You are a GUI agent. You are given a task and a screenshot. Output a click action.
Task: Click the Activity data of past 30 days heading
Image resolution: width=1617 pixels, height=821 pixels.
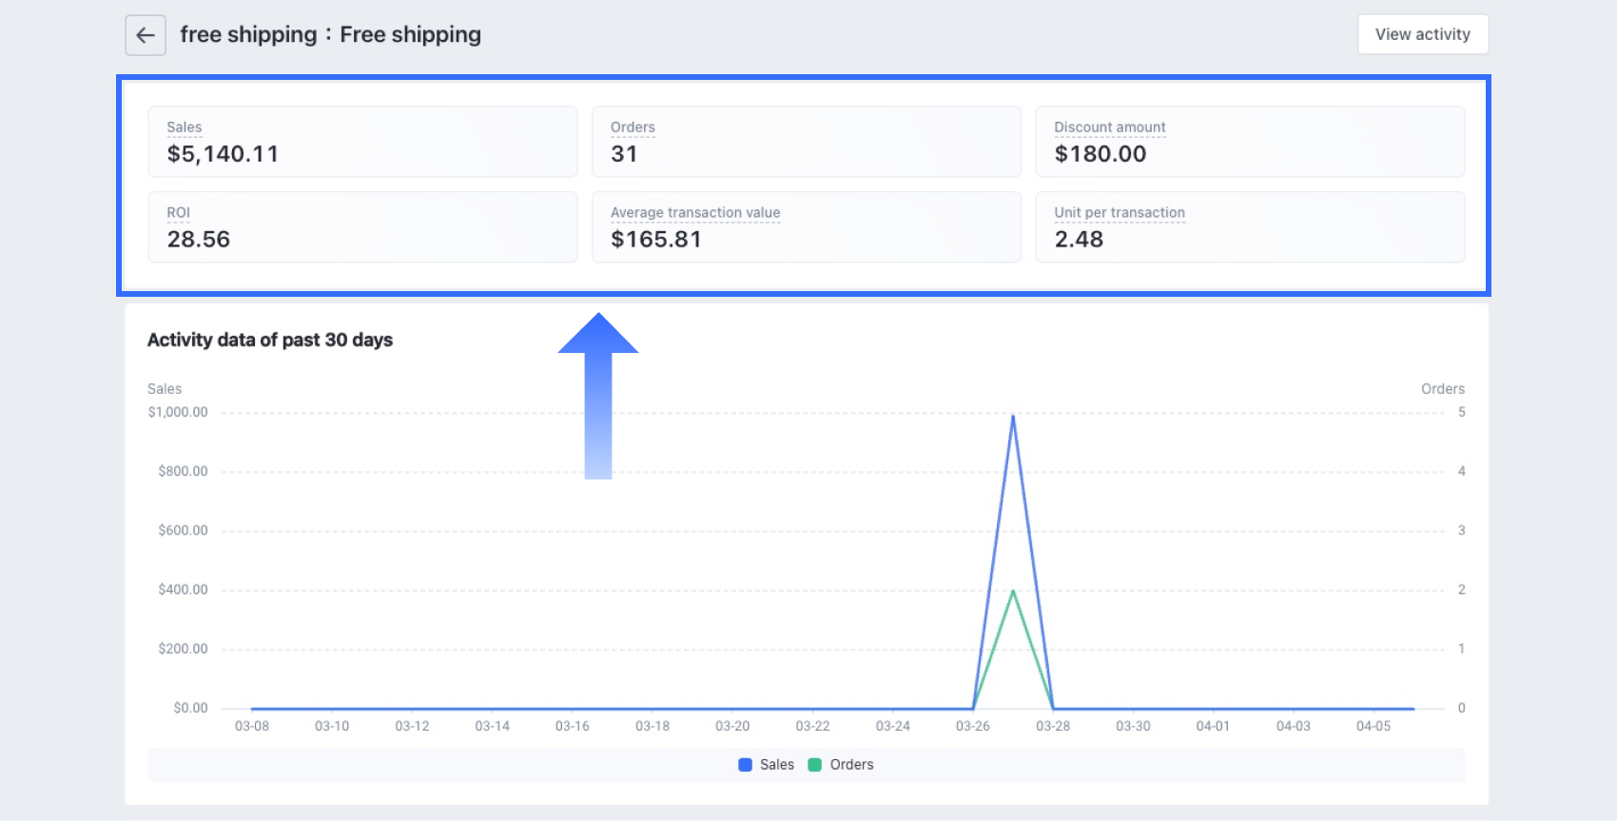(270, 340)
